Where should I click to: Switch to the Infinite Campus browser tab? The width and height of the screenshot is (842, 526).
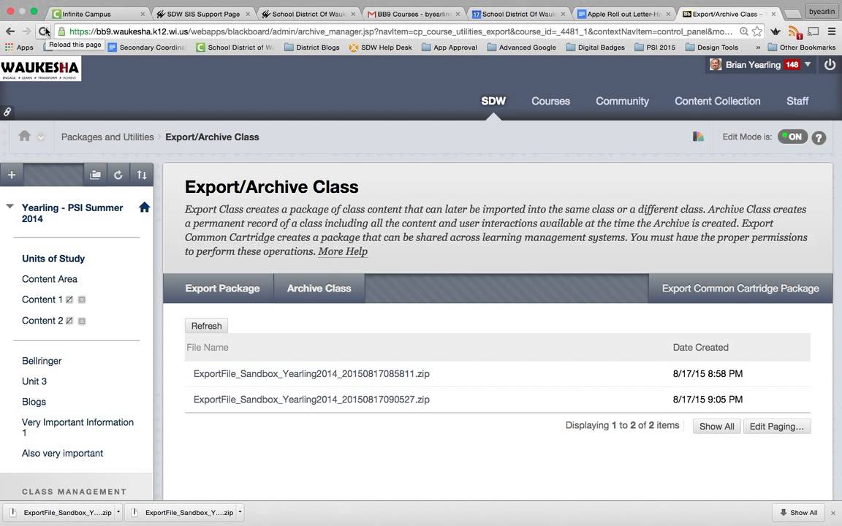(96, 14)
